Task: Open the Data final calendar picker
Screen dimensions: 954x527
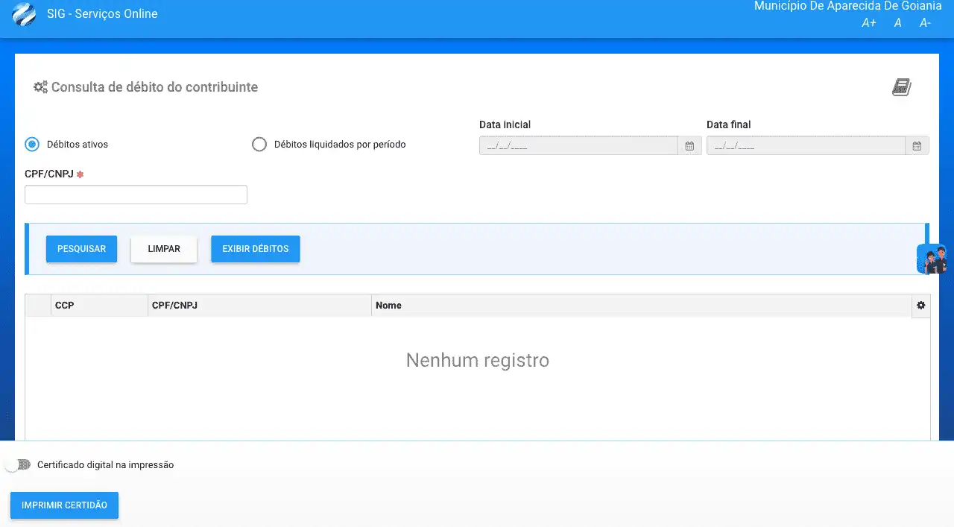Action: (917, 146)
